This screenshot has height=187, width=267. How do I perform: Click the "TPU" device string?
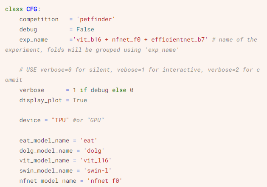coord(60,120)
